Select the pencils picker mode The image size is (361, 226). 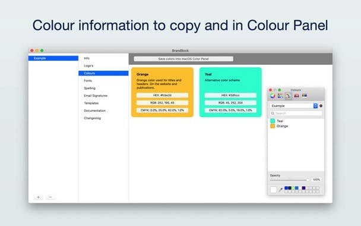point(305,96)
